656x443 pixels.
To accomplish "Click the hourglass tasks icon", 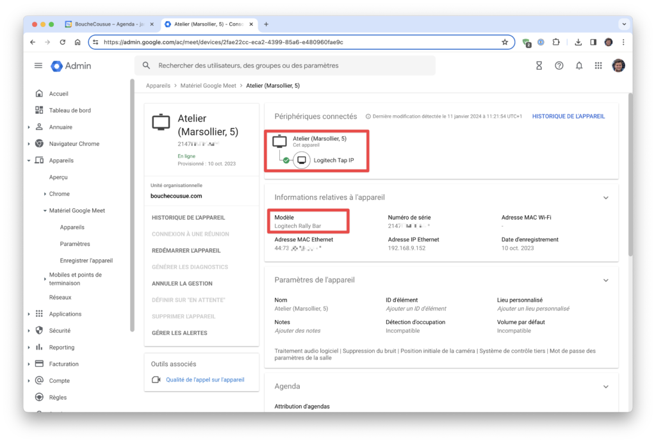I will click(539, 66).
